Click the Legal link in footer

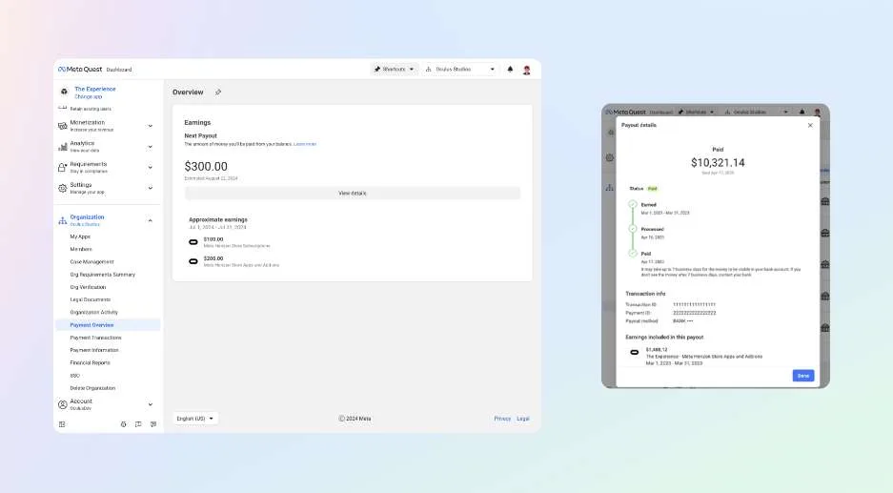tap(523, 419)
